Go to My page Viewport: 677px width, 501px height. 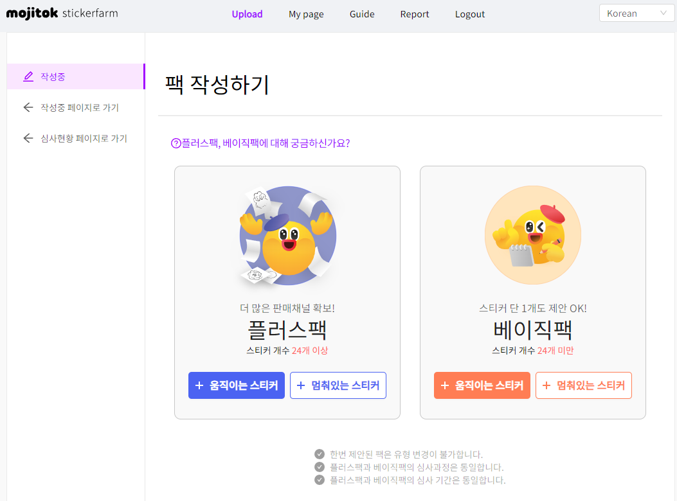point(306,14)
